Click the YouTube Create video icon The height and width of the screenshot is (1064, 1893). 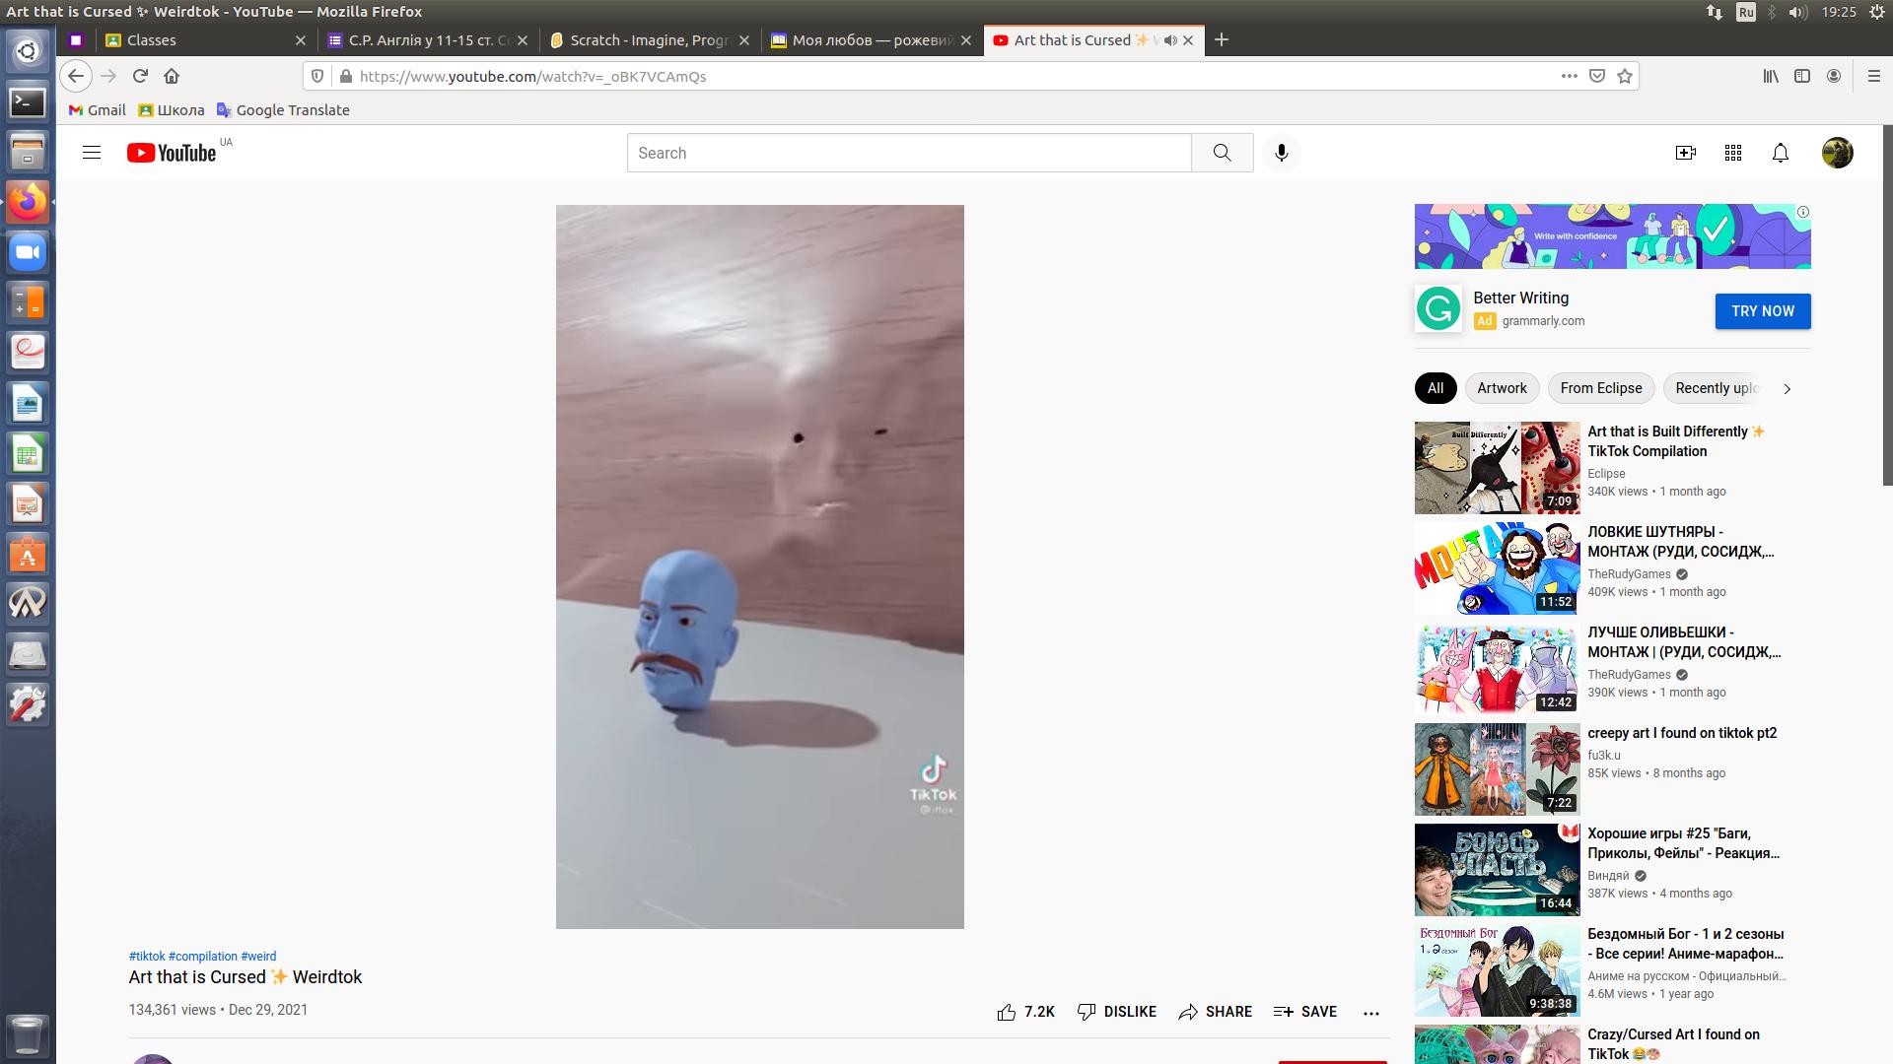click(1685, 153)
